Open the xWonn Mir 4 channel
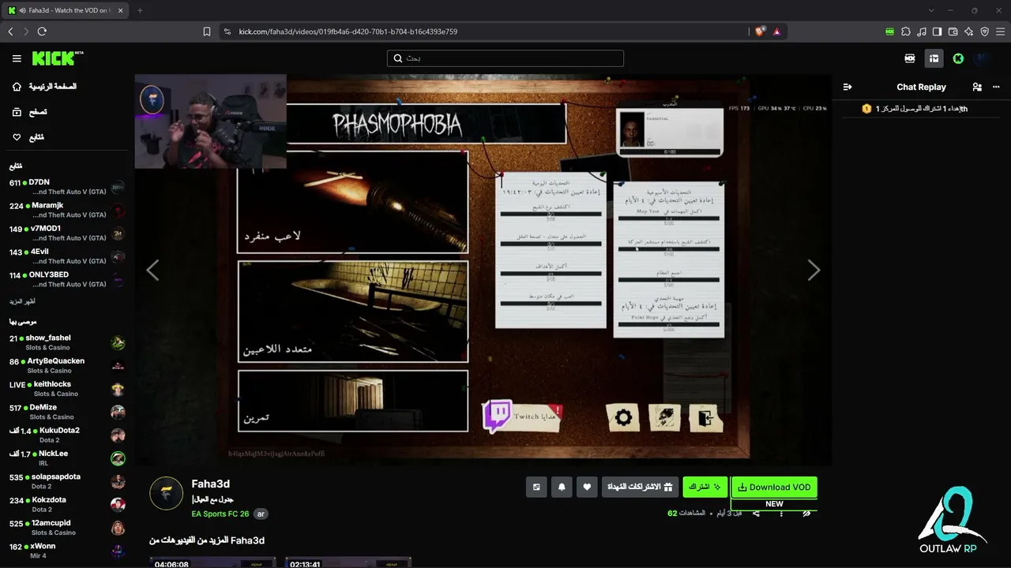 (67, 551)
